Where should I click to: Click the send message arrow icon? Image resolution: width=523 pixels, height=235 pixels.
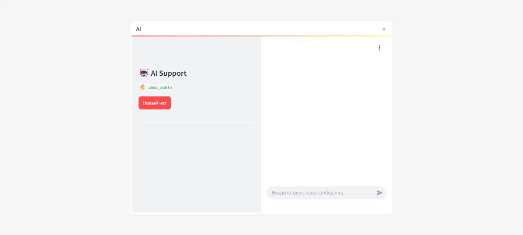[x=380, y=193]
